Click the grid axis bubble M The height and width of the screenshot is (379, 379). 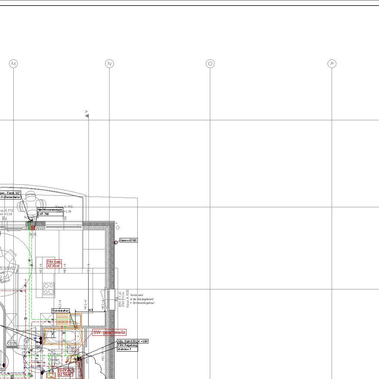pos(13,64)
